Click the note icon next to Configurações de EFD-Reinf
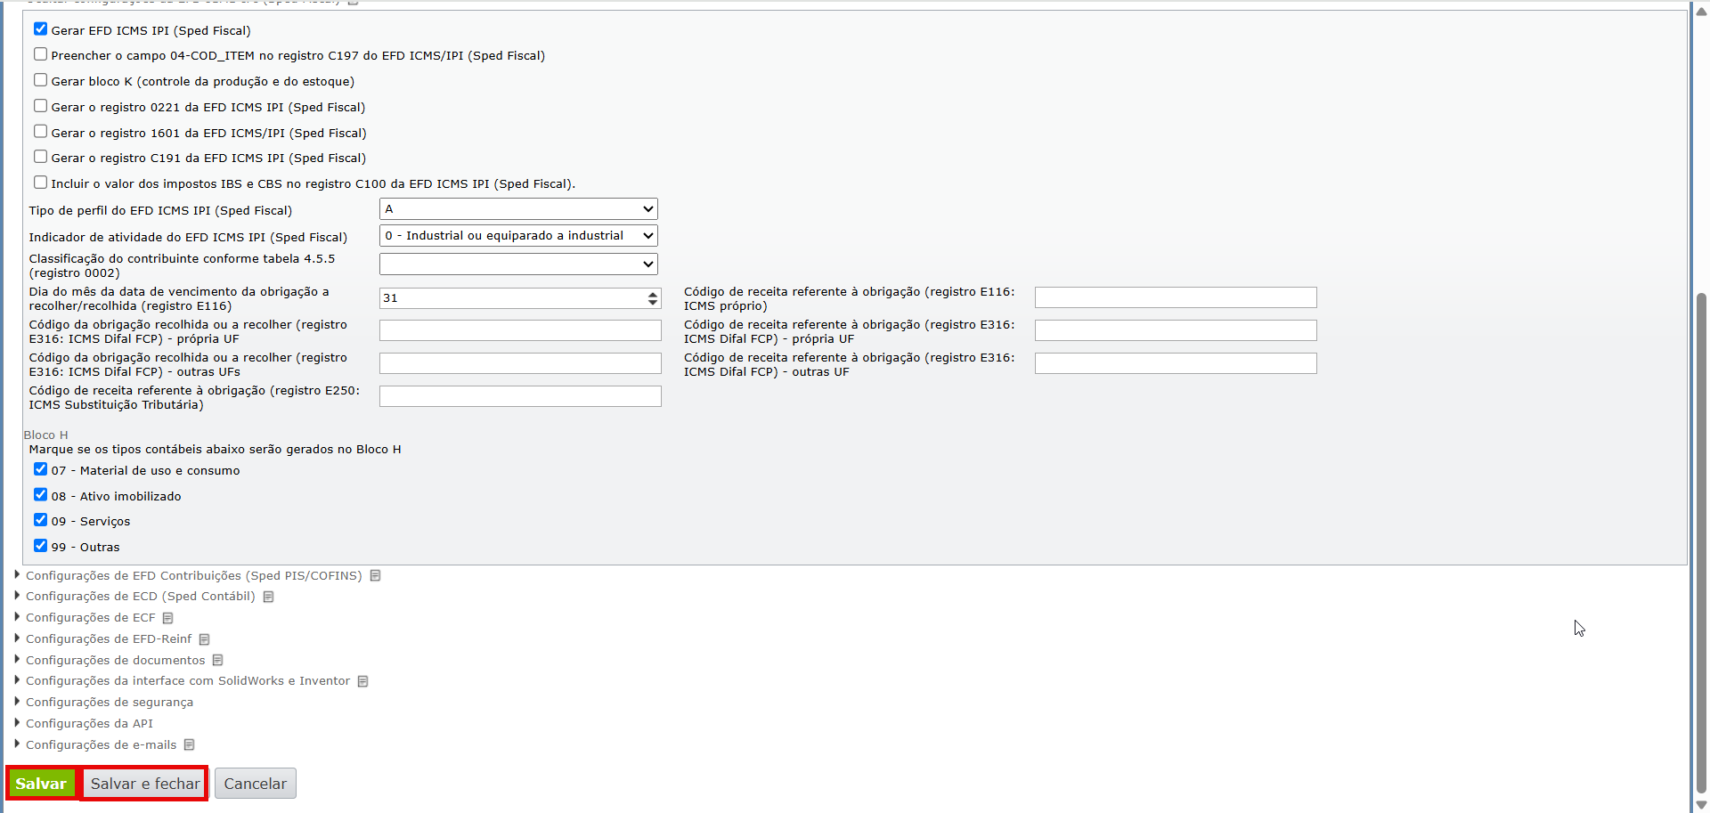 coord(205,639)
